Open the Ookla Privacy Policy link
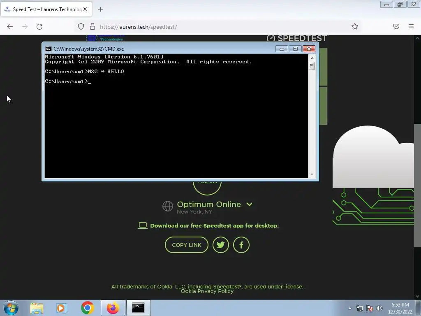 (207, 291)
